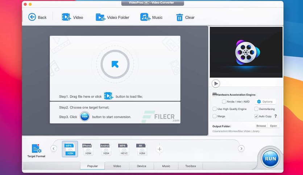Select Android H264 format preset

point(106,149)
